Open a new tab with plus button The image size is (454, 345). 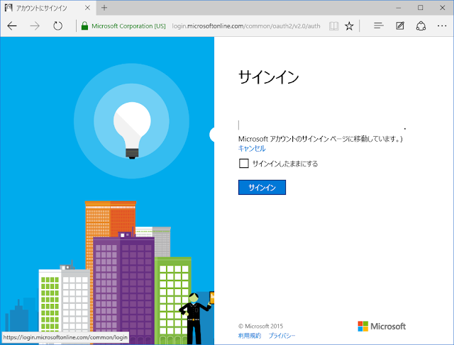tap(104, 8)
